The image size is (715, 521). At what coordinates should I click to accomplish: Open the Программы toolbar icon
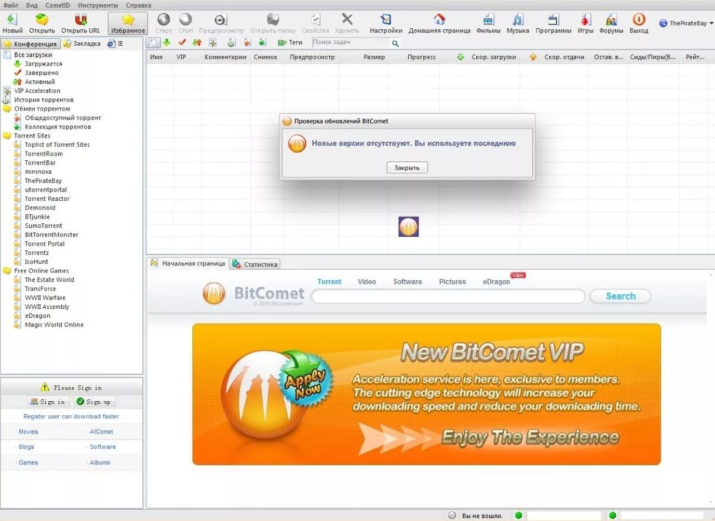point(553,23)
